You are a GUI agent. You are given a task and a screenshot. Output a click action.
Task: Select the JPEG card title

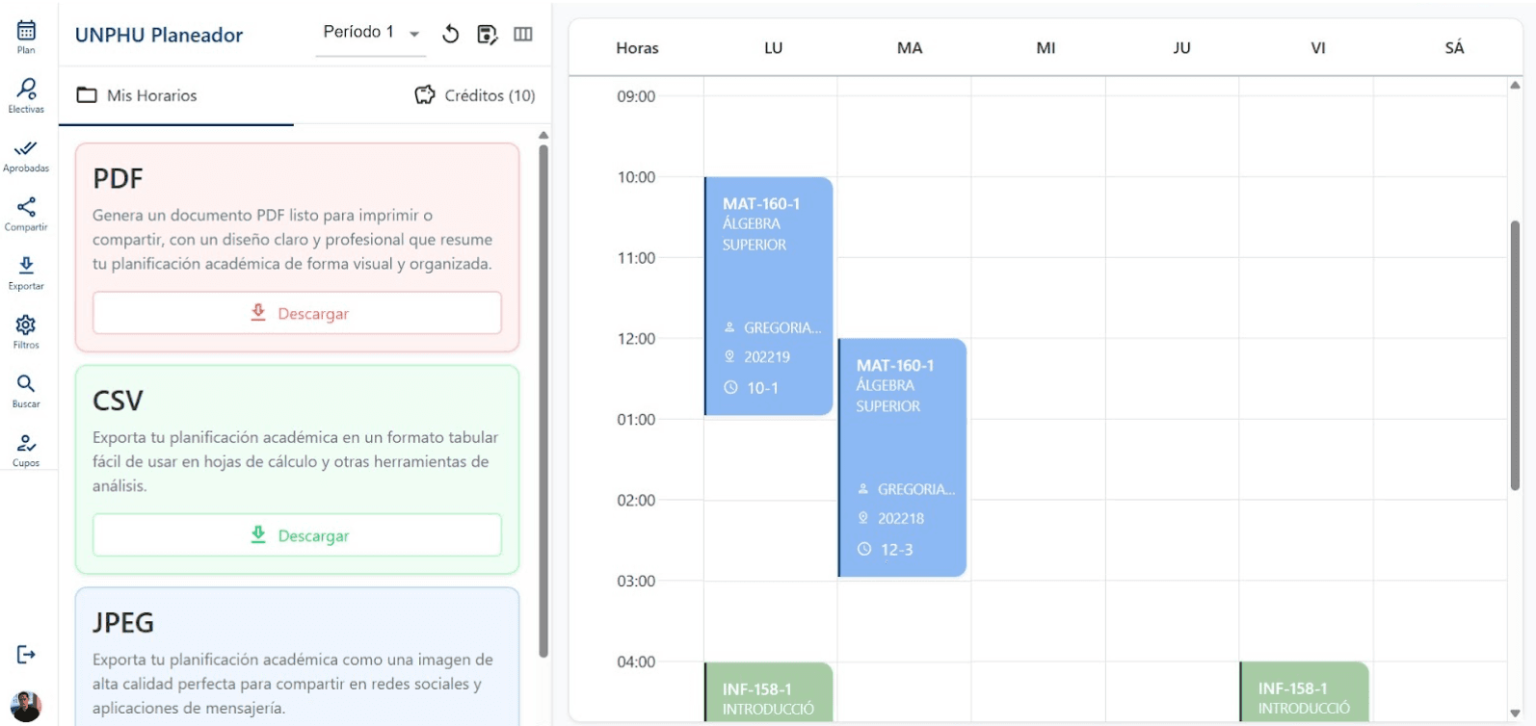123,623
